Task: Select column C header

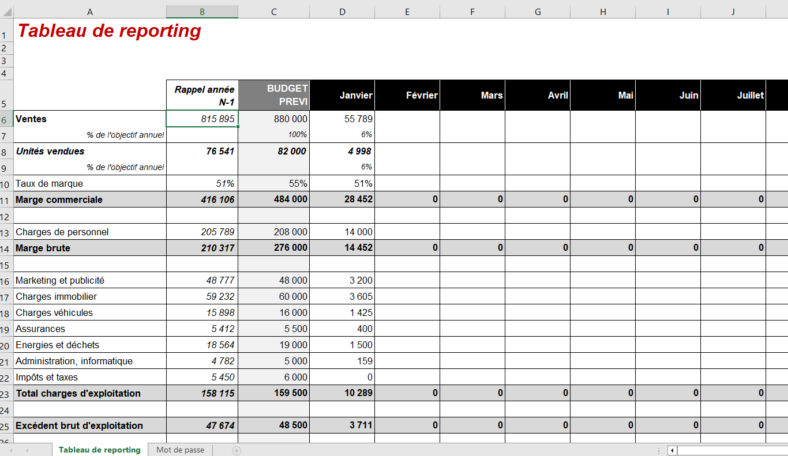Action: tap(274, 12)
